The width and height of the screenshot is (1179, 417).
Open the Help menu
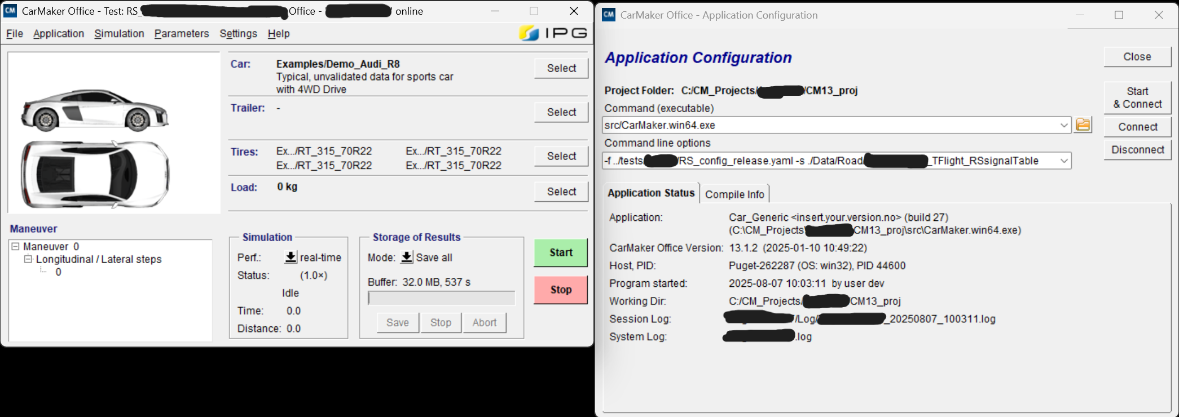pos(279,34)
